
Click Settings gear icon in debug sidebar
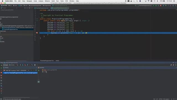pos(1,86)
